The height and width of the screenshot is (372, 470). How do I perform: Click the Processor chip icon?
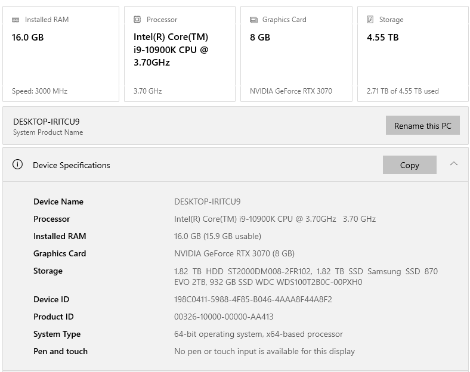(137, 20)
